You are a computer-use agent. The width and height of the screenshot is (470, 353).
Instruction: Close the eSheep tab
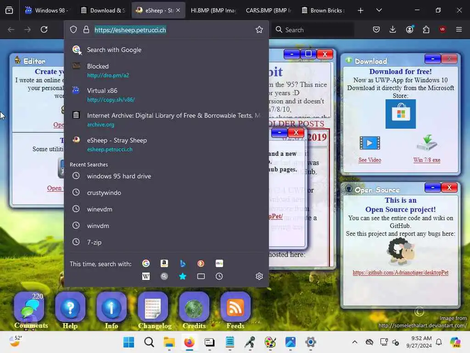coord(178,10)
